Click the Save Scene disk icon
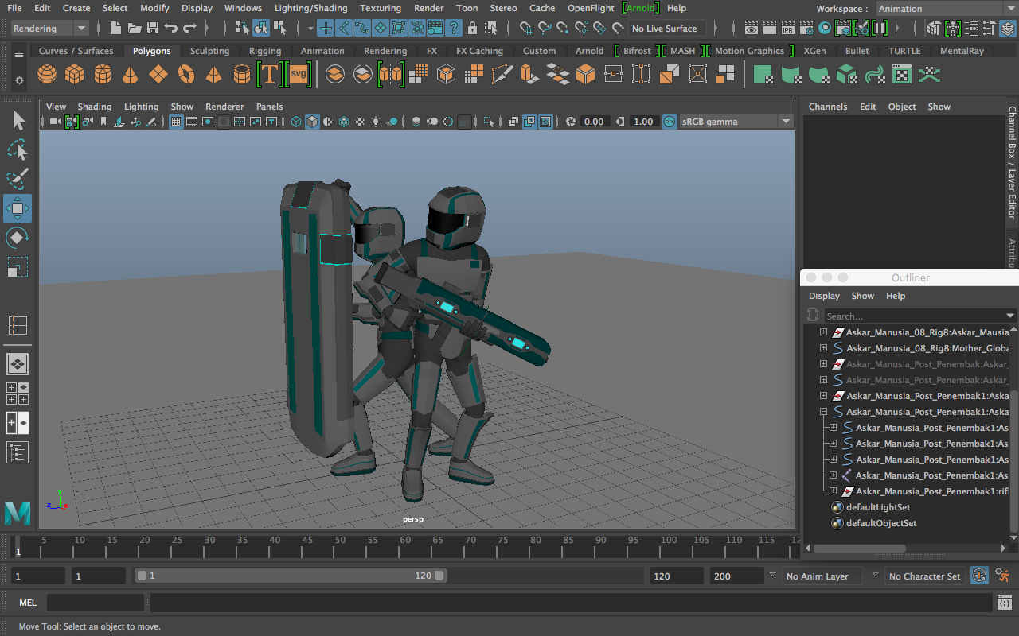The height and width of the screenshot is (636, 1019). click(153, 29)
